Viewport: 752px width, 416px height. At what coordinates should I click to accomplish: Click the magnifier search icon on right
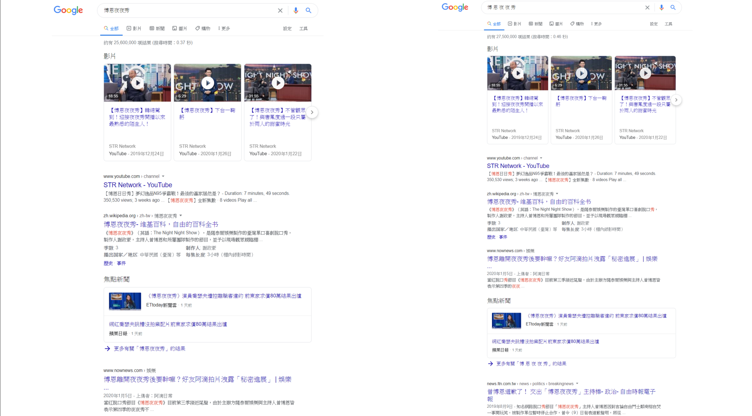click(x=673, y=7)
